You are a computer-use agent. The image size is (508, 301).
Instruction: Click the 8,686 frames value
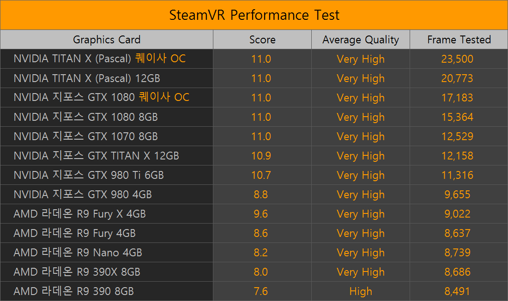[457, 272]
